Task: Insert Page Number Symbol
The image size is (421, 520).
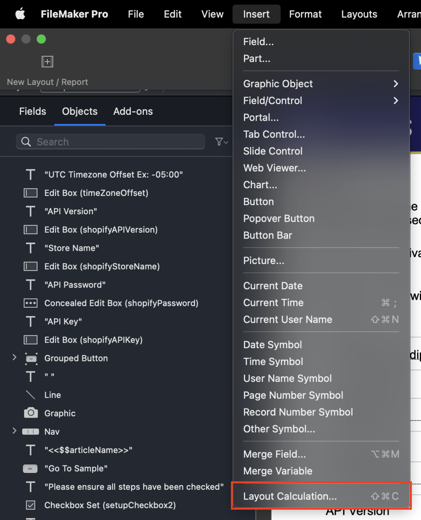Action: (x=321, y=395)
